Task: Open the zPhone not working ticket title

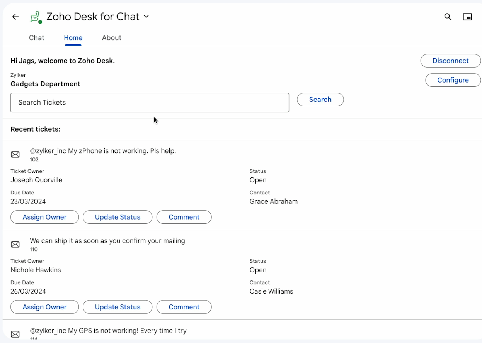Action: tap(103, 151)
